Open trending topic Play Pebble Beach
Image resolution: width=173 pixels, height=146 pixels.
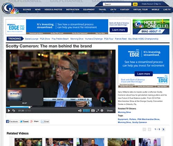60,39
